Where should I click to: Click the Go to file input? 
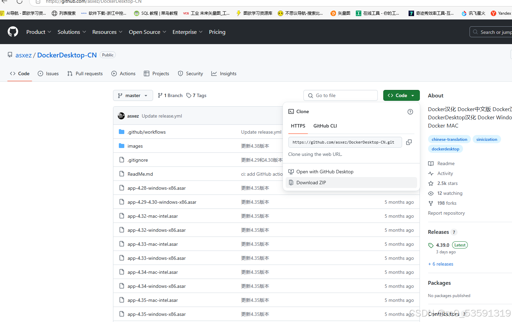[x=340, y=95]
